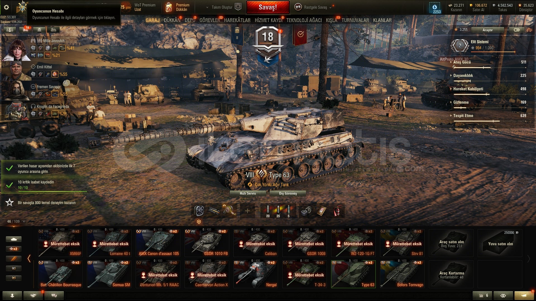Open the ammunition shells loadout
The width and height of the screenshot is (536, 301).
[x=278, y=210]
